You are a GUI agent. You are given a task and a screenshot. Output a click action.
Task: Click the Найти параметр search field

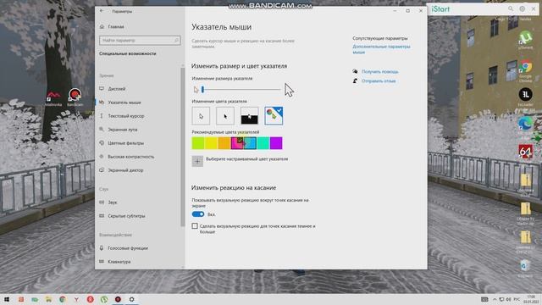pos(140,41)
